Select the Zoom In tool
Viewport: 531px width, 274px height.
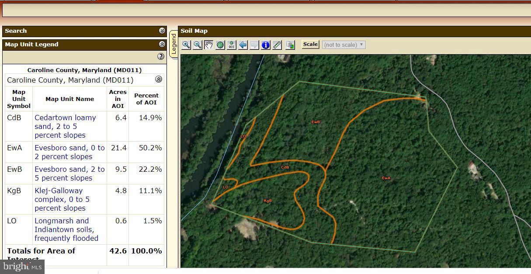point(186,45)
